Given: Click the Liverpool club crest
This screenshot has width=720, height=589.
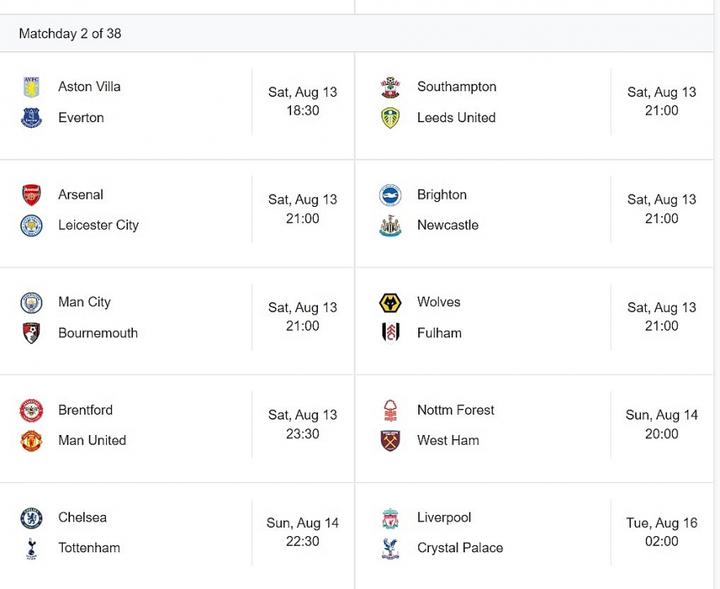Looking at the screenshot, I should point(391,518).
